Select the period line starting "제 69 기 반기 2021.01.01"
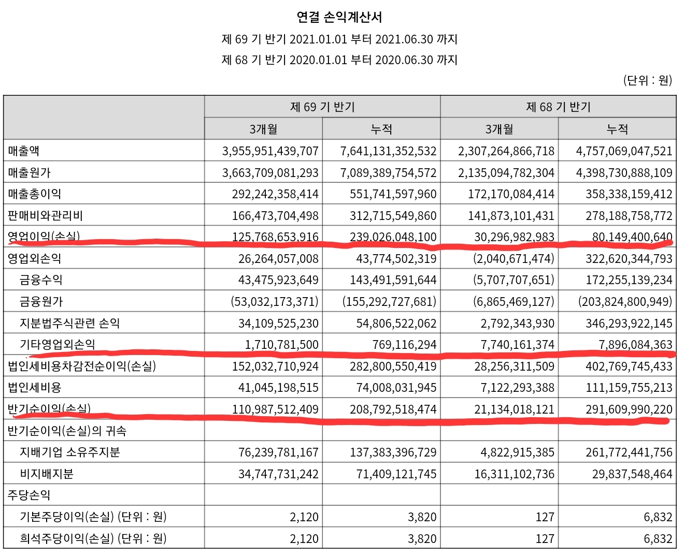 [339, 39]
